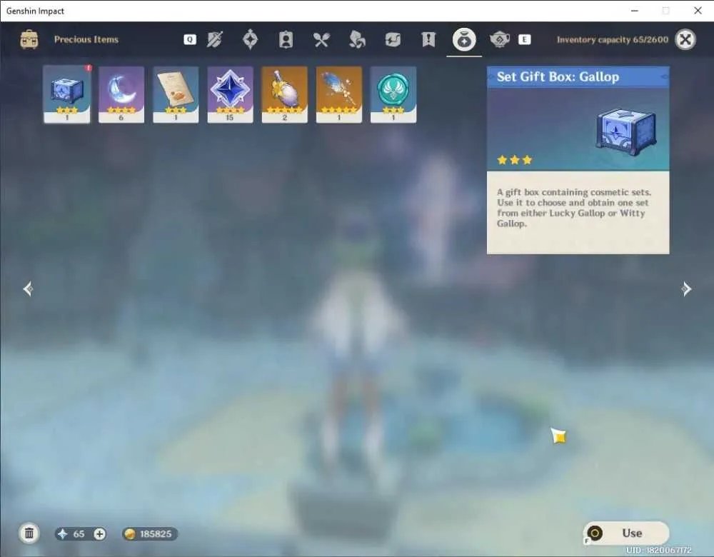Select the five-star blue feather item
This screenshot has height=557, width=714.
tap(338, 94)
